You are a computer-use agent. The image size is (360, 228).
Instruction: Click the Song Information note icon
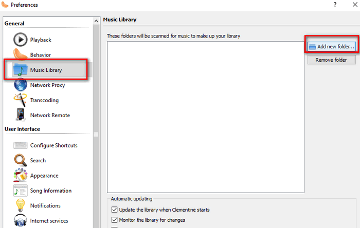point(20,191)
